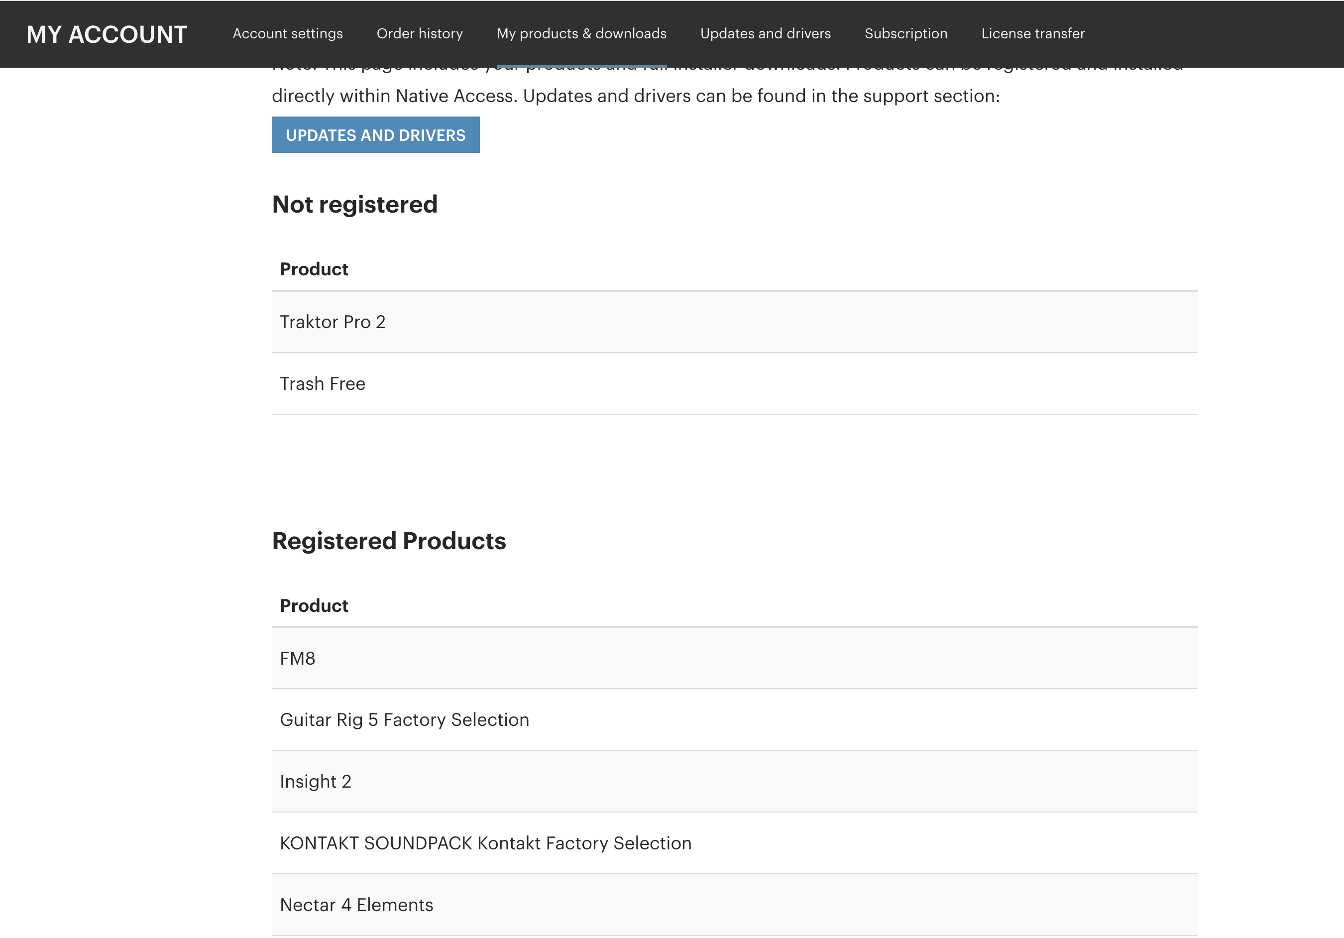The height and width of the screenshot is (938, 1344).
Task: Select KONTAKT SOUNDPACK Kontakt Factory Selection
Action: 734,843
